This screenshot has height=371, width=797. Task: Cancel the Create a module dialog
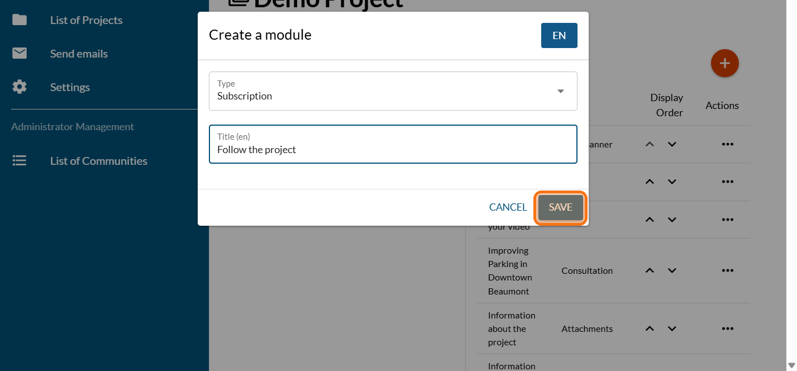tap(508, 207)
